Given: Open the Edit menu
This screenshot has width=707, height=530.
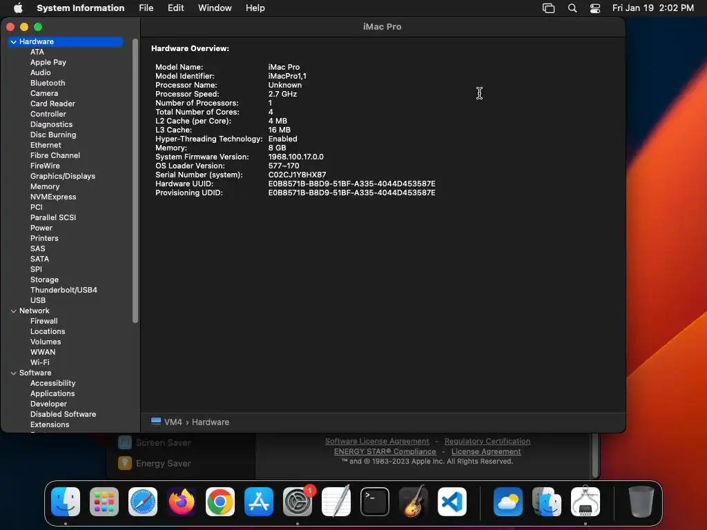Looking at the screenshot, I should (176, 8).
